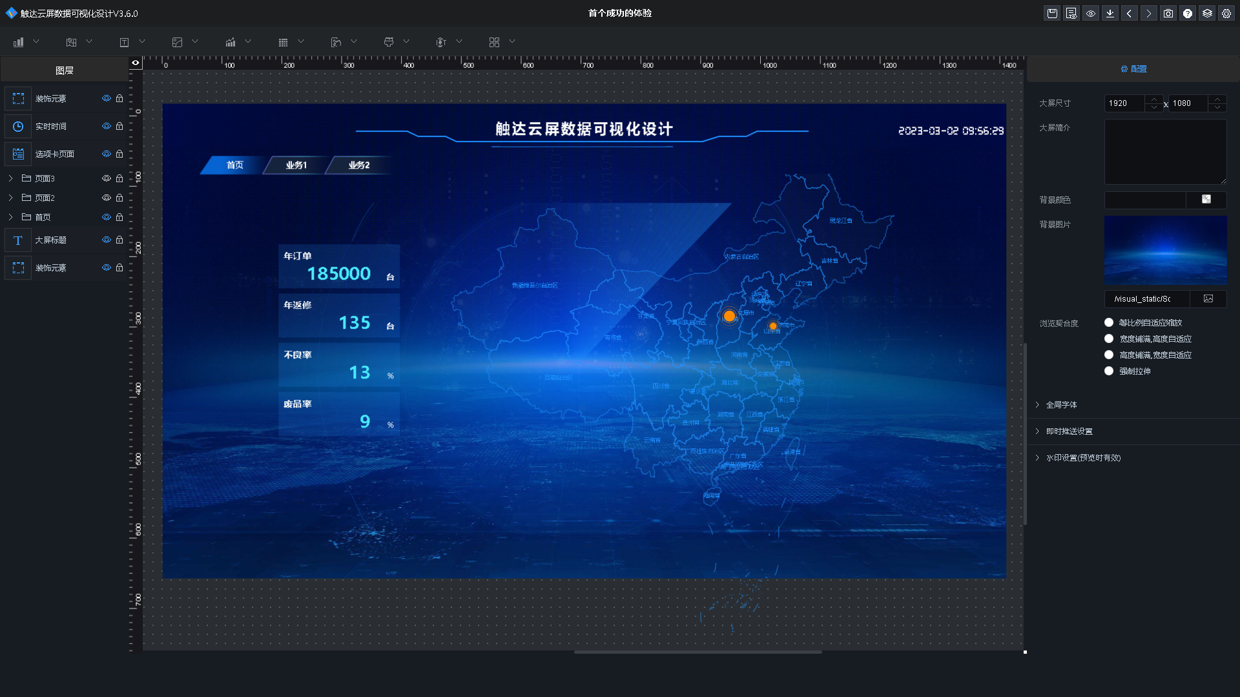Viewport: 1240px width, 697px height.
Task: Click the interaction component icon in toolbar
Action: coord(336,42)
